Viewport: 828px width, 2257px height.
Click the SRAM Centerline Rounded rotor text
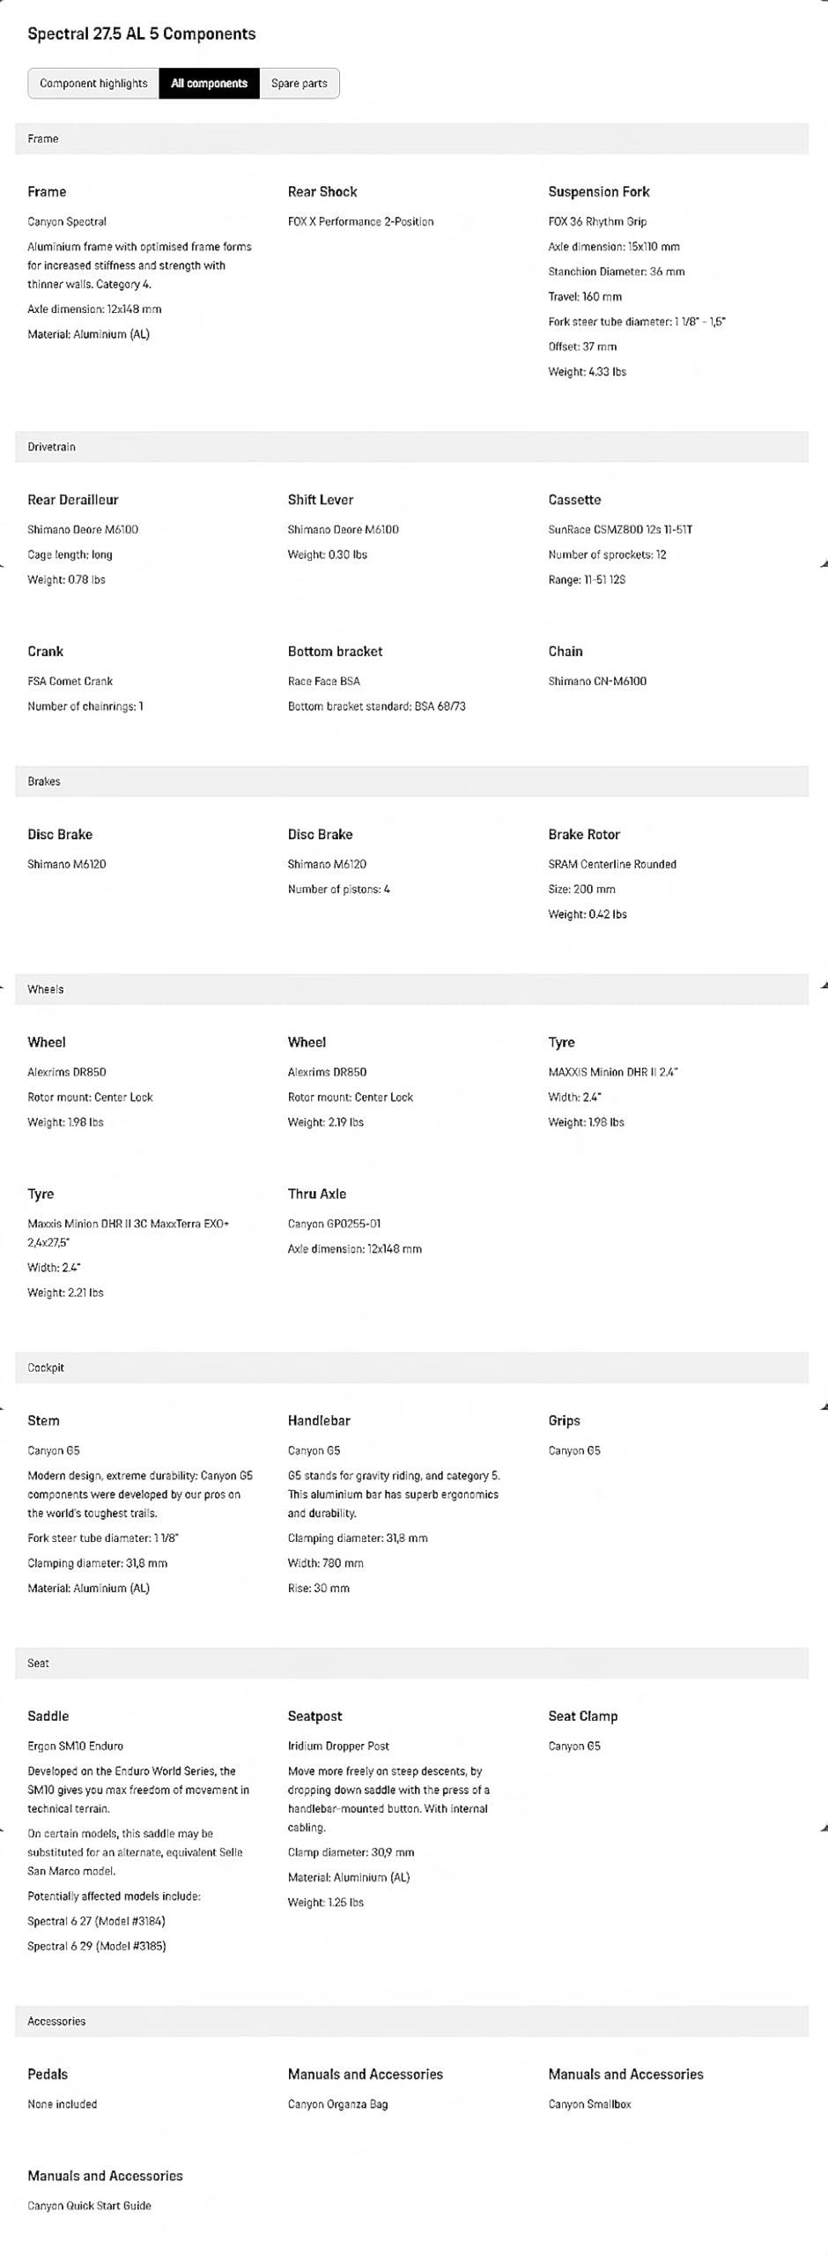click(612, 865)
